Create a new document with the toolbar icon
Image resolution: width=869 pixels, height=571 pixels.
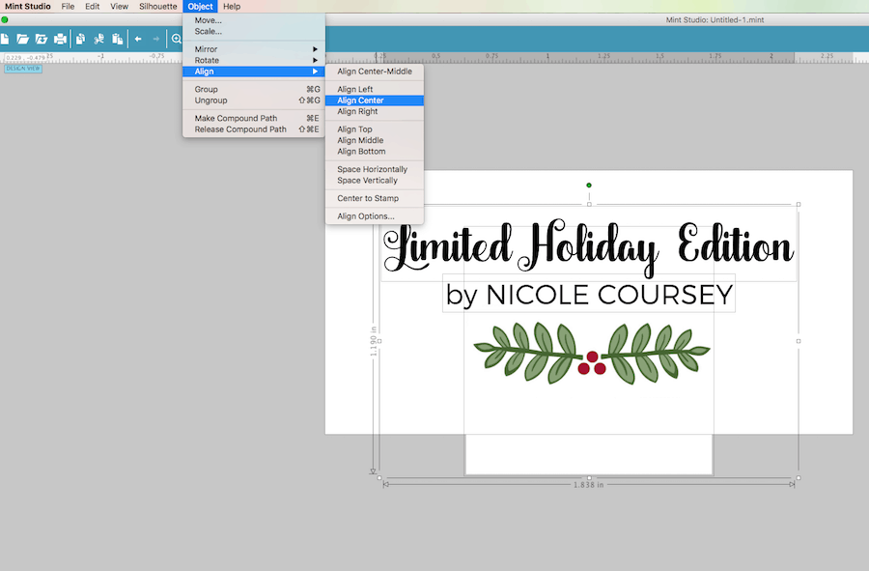tap(5, 39)
